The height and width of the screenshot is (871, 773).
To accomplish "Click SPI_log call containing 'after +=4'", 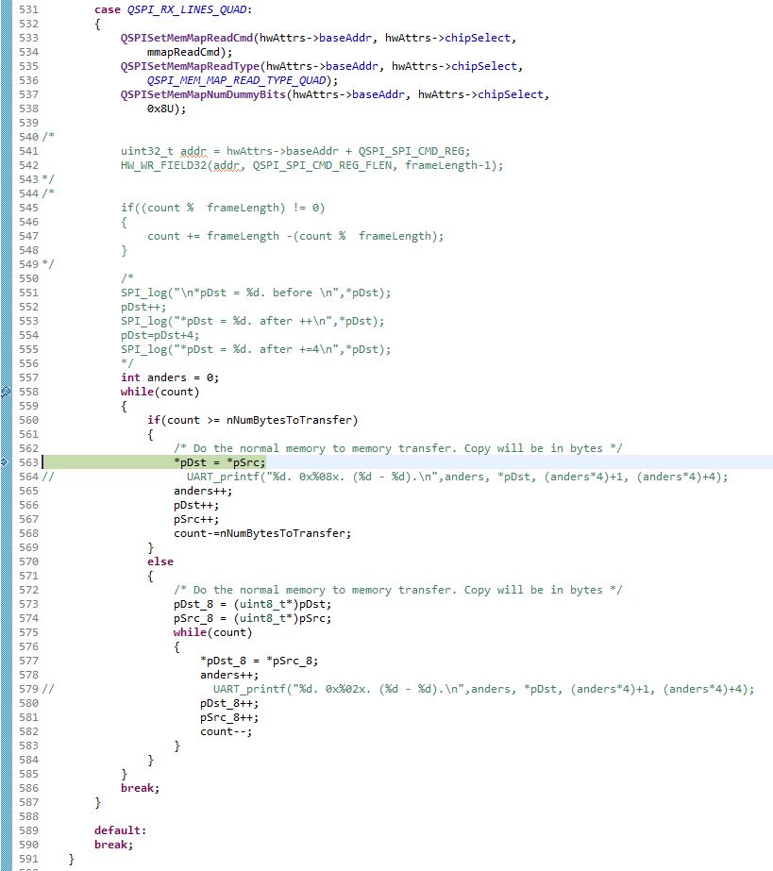I will pos(256,349).
